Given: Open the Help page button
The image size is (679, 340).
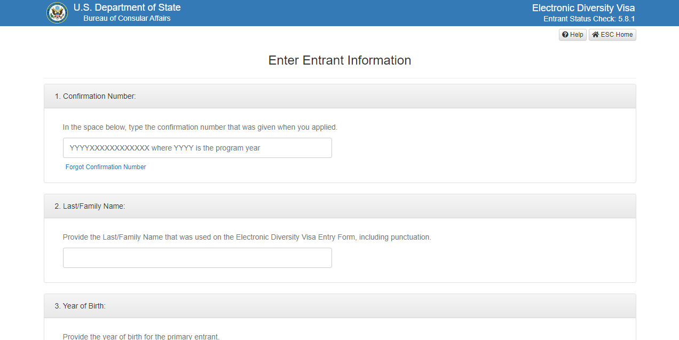Looking at the screenshot, I should (572, 35).
